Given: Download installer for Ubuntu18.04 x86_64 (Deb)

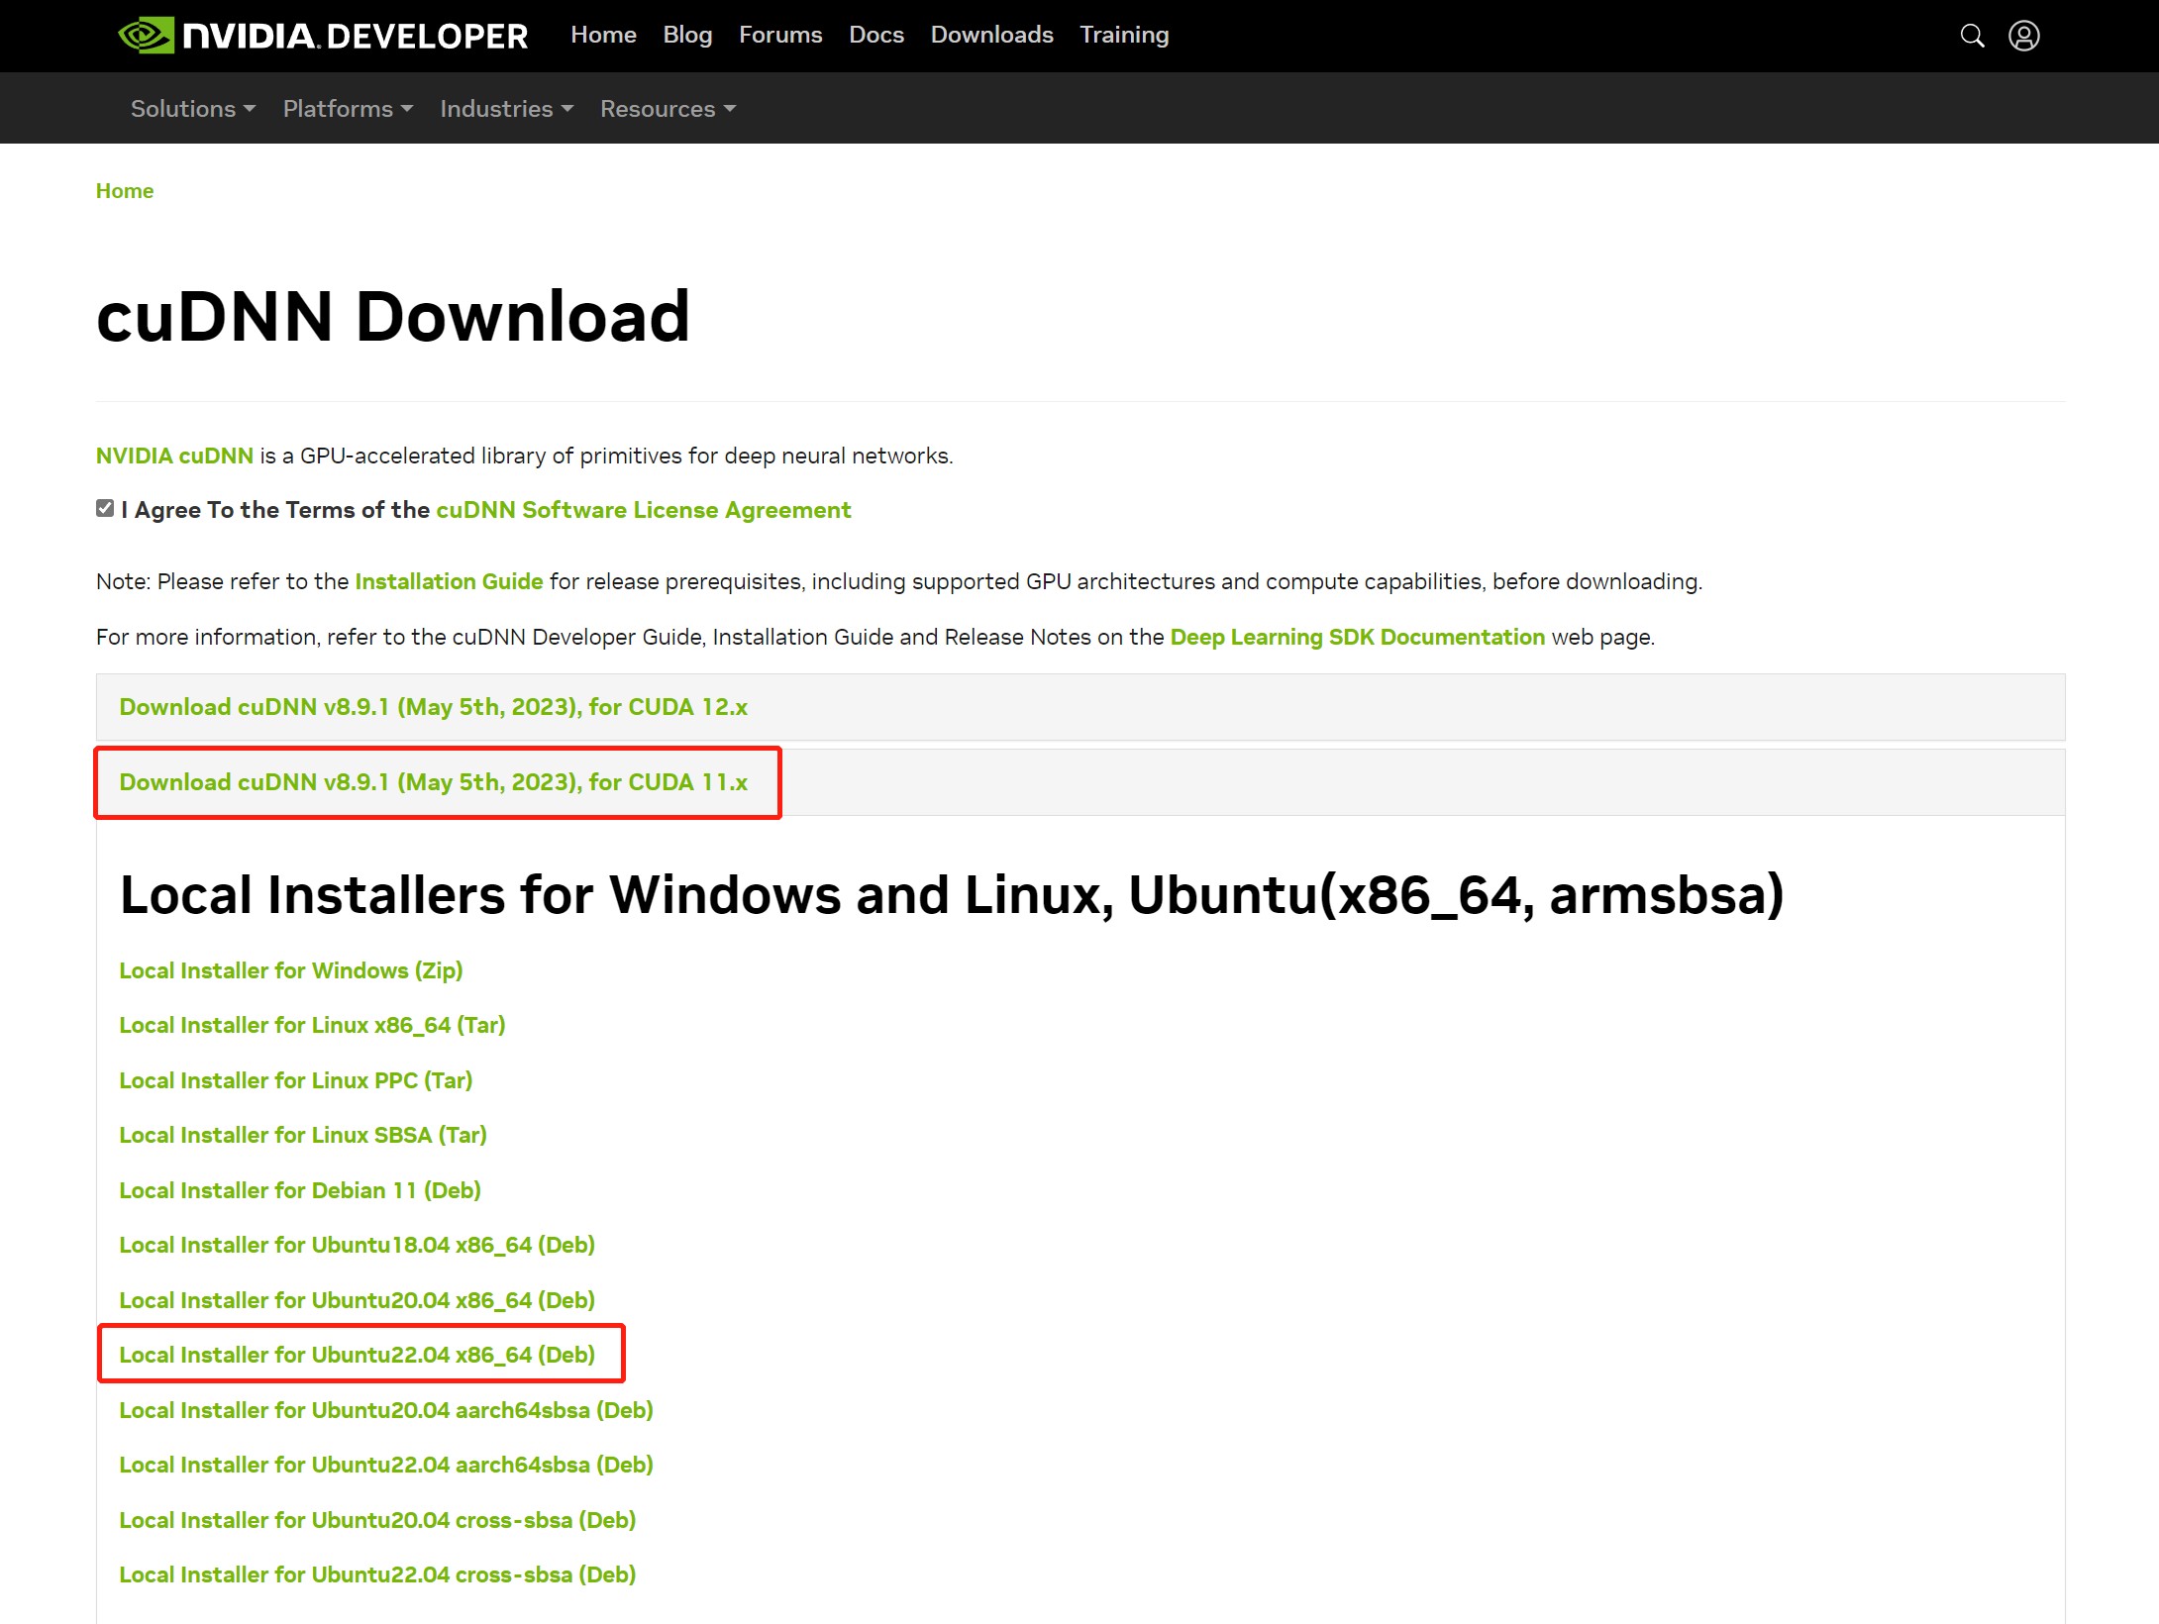Looking at the screenshot, I should 357,1245.
